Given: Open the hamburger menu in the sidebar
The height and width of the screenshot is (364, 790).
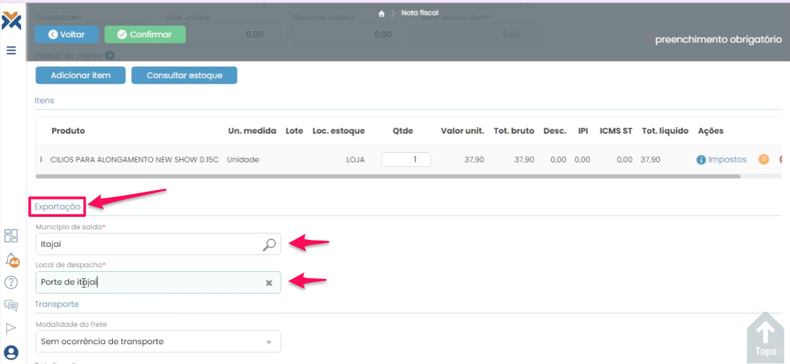Looking at the screenshot, I should pos(11,51).
